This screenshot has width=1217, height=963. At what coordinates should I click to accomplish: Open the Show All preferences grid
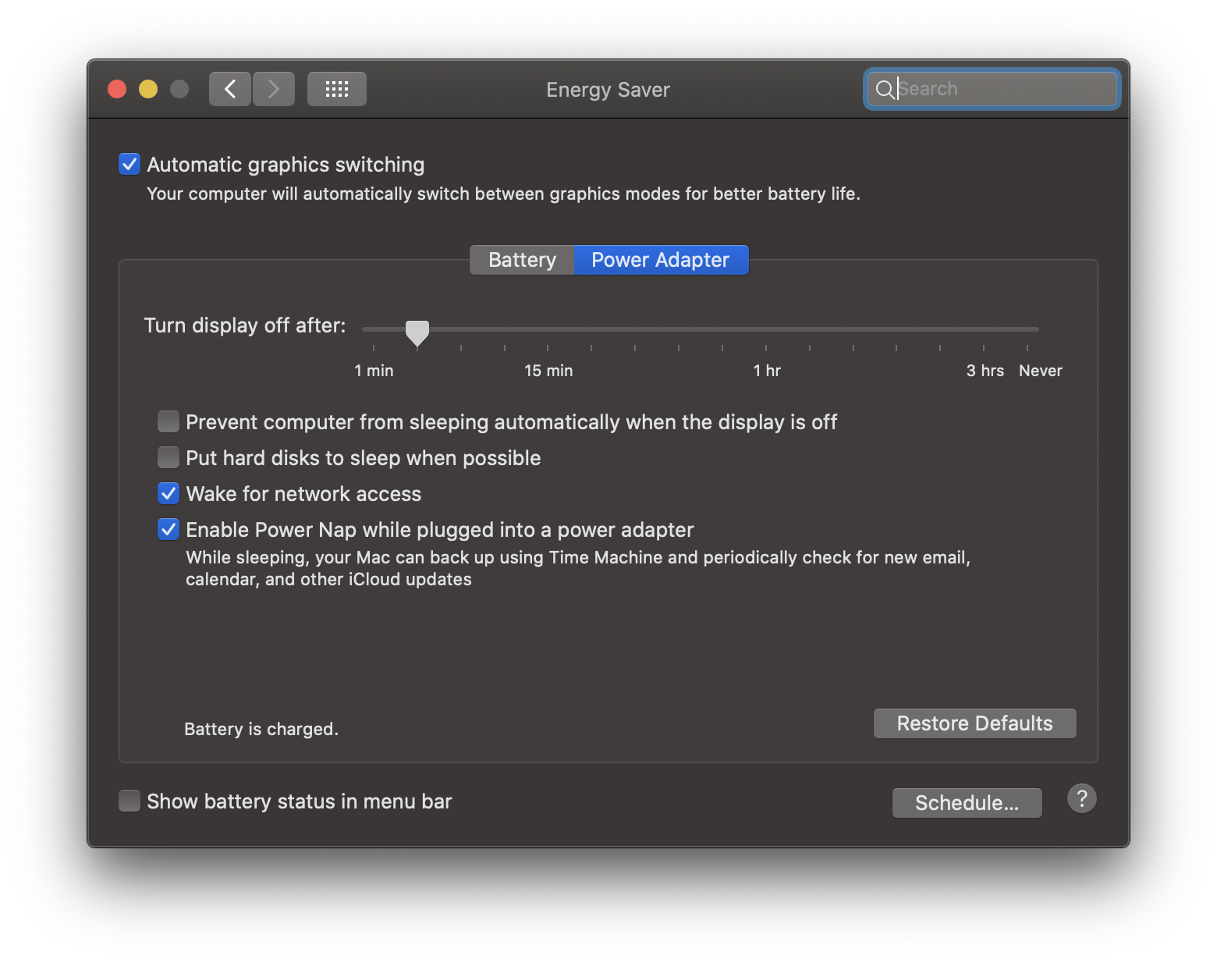(336, 88)
